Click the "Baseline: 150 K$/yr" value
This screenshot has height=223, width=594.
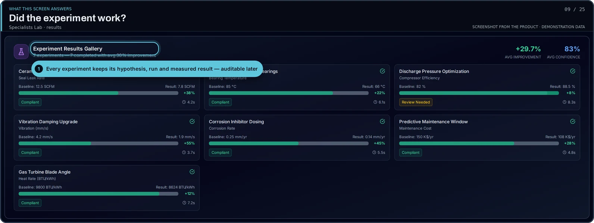(x=416, y=137)
